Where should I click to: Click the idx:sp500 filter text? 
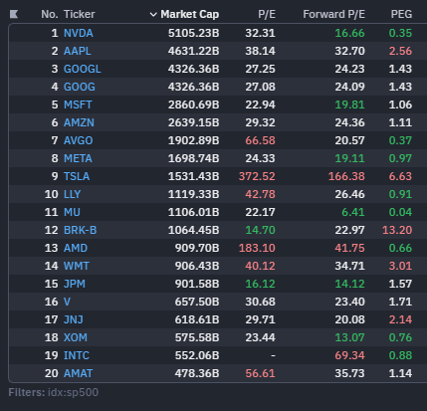(73, 392)
